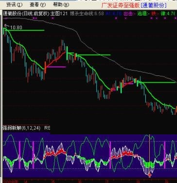177x183 pixels.
Task: Click the 博杀生命线 6.58 indicator value
Action: [87, 14]
